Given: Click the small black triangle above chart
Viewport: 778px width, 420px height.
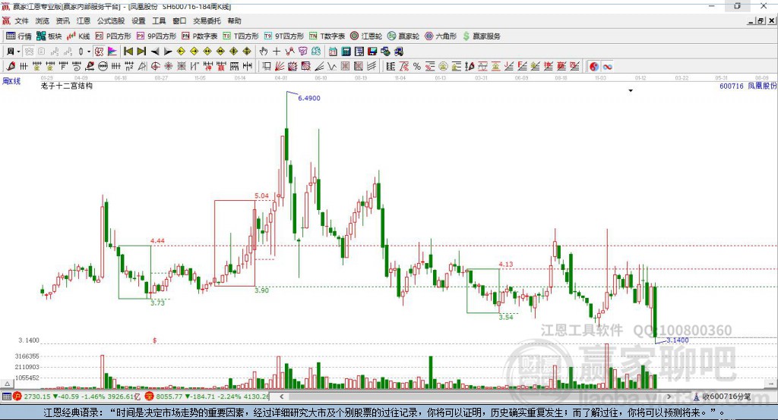Looking at the screenshot, I should [631, 91].
